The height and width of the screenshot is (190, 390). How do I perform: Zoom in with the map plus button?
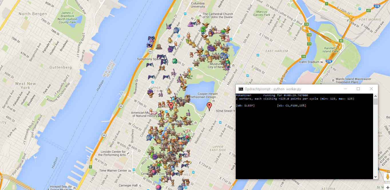pyautogui.click(x=387, y=187)
